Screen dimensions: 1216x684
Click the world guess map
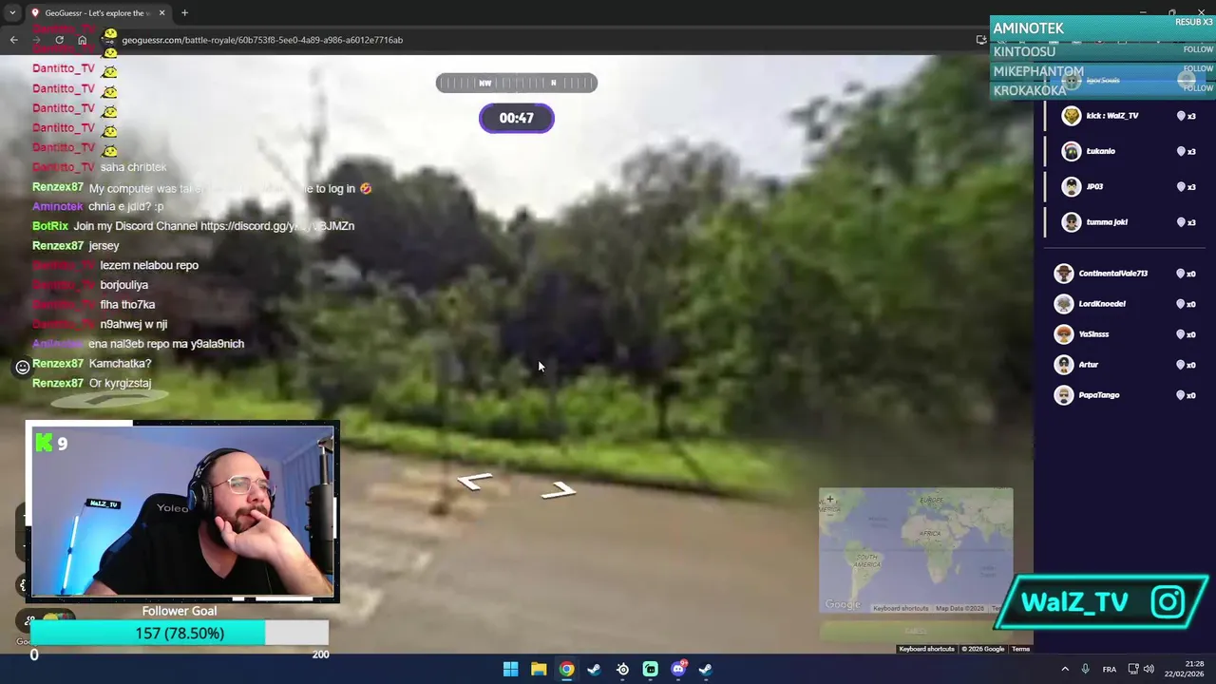tap(916, 550)
